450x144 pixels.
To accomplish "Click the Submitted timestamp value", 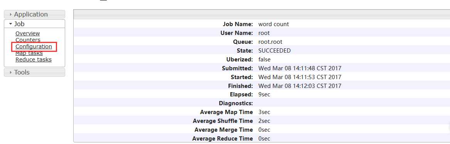I will [x=300, y=69].
